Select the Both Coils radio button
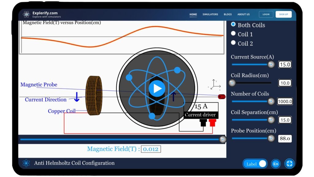 (233, 24)
